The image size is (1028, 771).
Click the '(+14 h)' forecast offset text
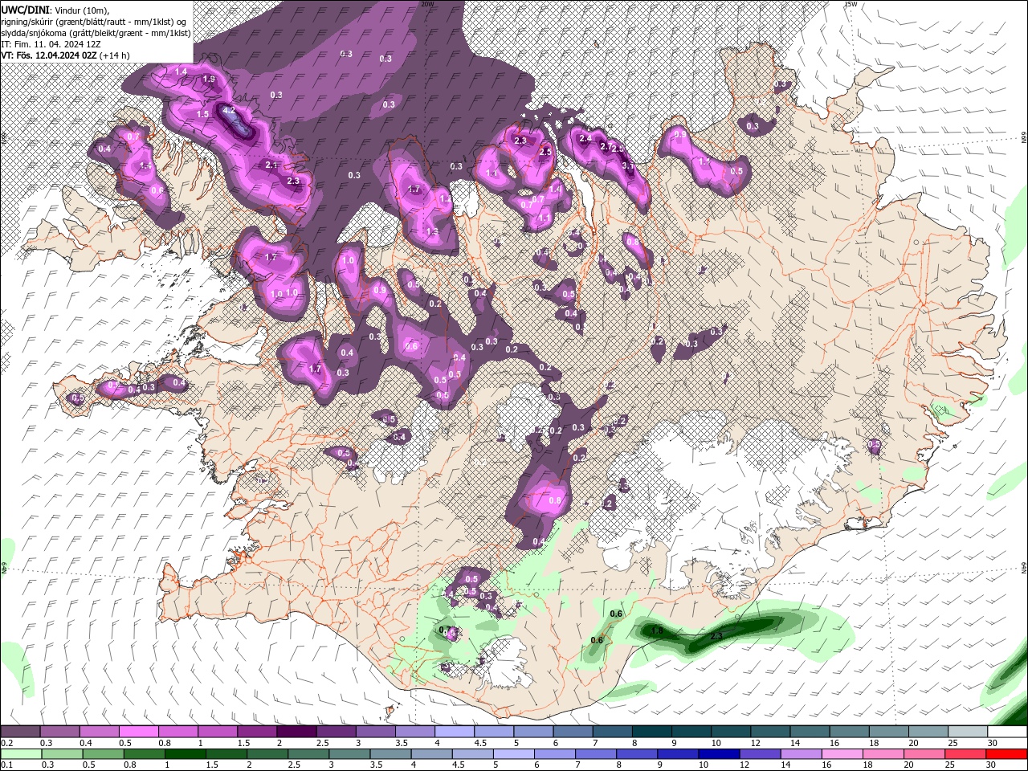click(115, 55)
